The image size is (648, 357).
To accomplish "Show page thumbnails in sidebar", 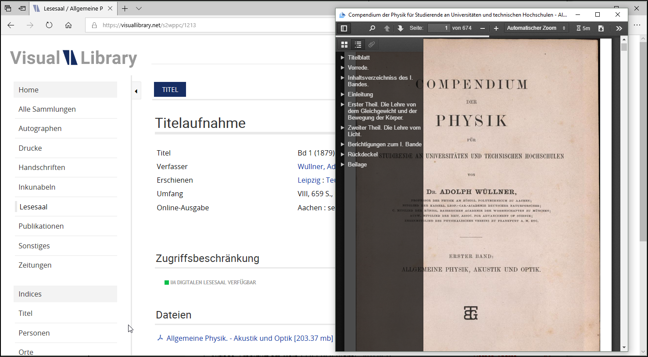I will (x=344, y=45).
